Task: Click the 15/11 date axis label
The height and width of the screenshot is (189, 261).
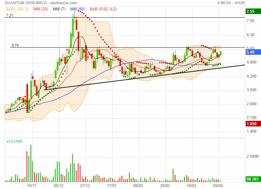Action: coord(32,185)
